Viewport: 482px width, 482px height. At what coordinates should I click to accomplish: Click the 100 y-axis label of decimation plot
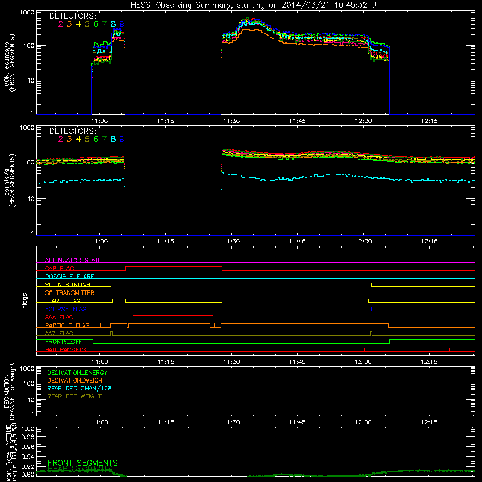(28, 383)
